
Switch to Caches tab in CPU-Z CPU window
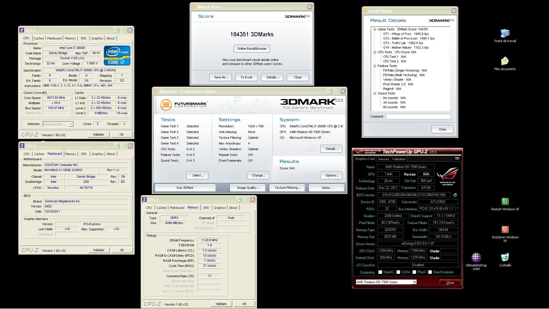(x=39, y=38)
